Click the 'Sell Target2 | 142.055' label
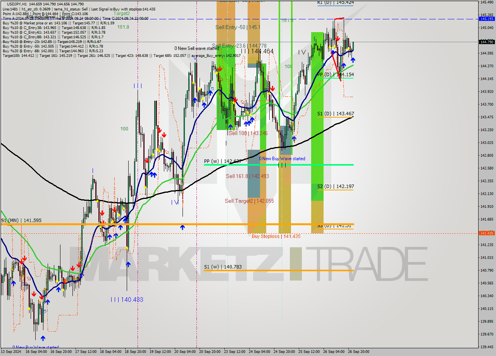The height and width of the screenshot is (356, 496). (x=249, y=201)
